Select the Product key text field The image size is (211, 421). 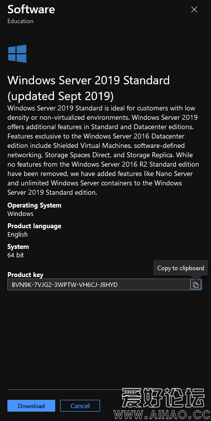click(x=105, y=284)
